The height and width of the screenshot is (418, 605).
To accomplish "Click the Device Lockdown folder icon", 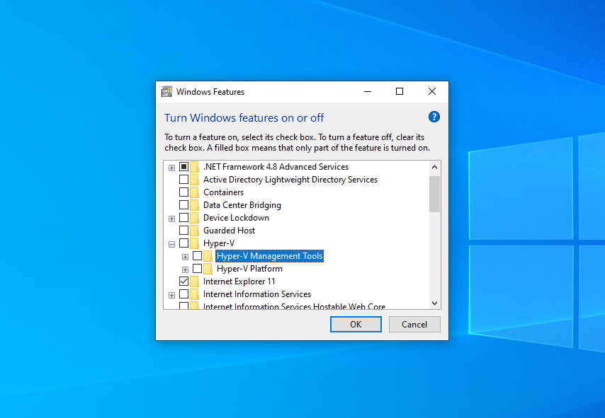I will click(194, 218).
